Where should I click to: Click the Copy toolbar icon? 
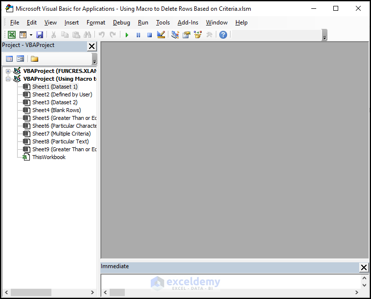(x=65, y=35)
